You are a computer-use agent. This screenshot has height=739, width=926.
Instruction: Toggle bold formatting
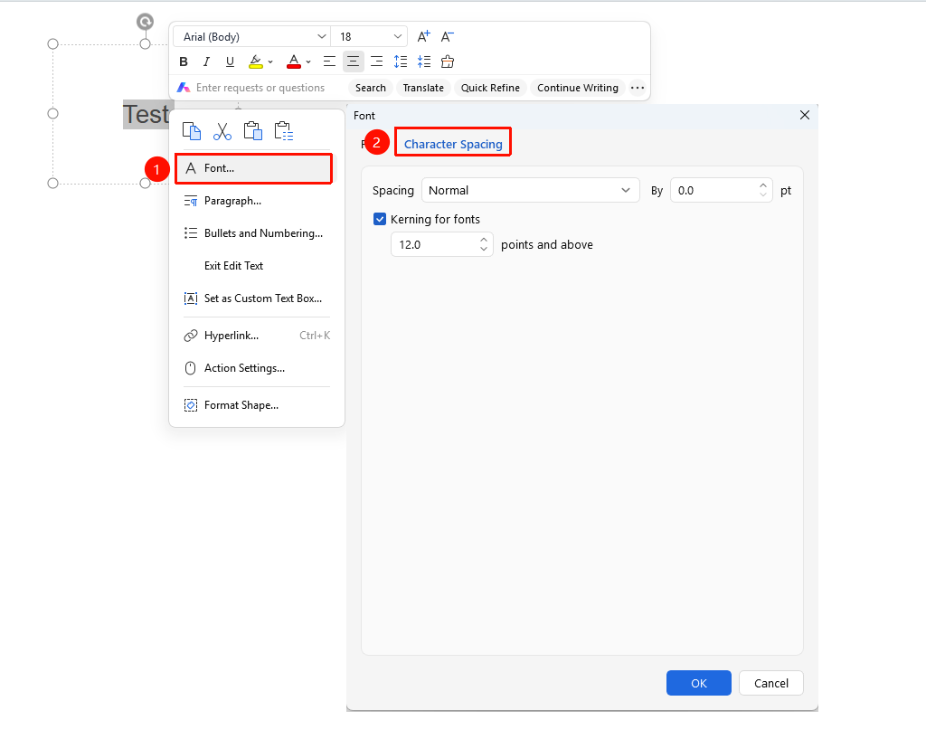184,62
